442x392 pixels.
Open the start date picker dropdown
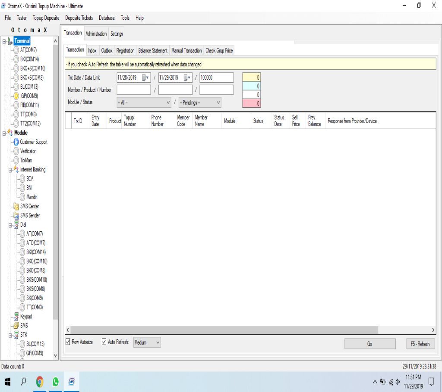click(145, 78)
